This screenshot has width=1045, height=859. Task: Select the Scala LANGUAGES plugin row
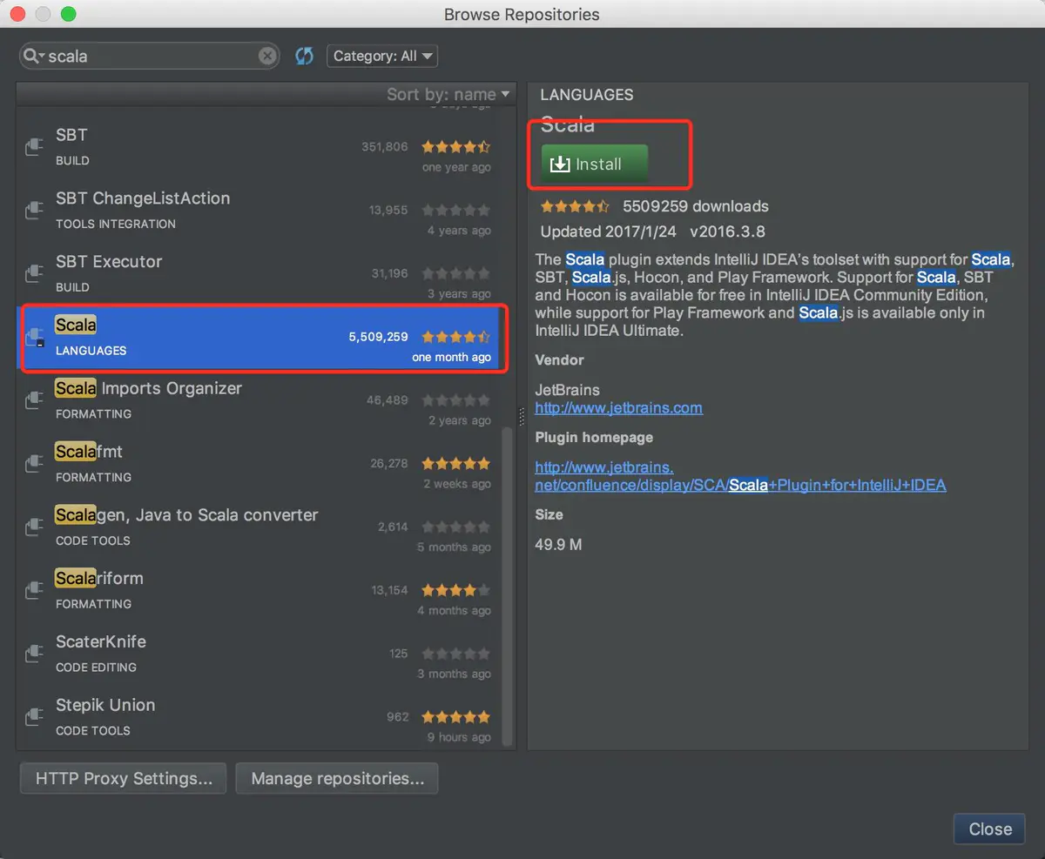click(260, 337)
